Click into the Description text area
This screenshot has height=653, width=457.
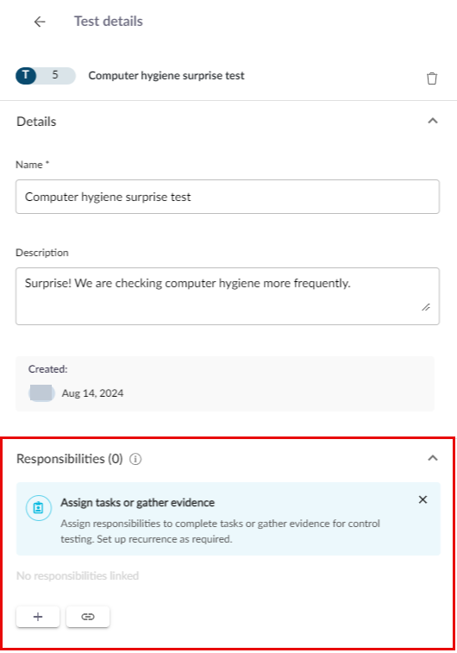point(228,296)
